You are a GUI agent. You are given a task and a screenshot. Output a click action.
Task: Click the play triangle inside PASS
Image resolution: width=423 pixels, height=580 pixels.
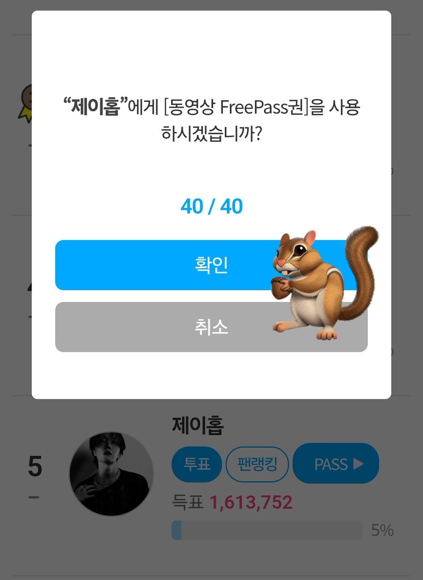(358, 464)
